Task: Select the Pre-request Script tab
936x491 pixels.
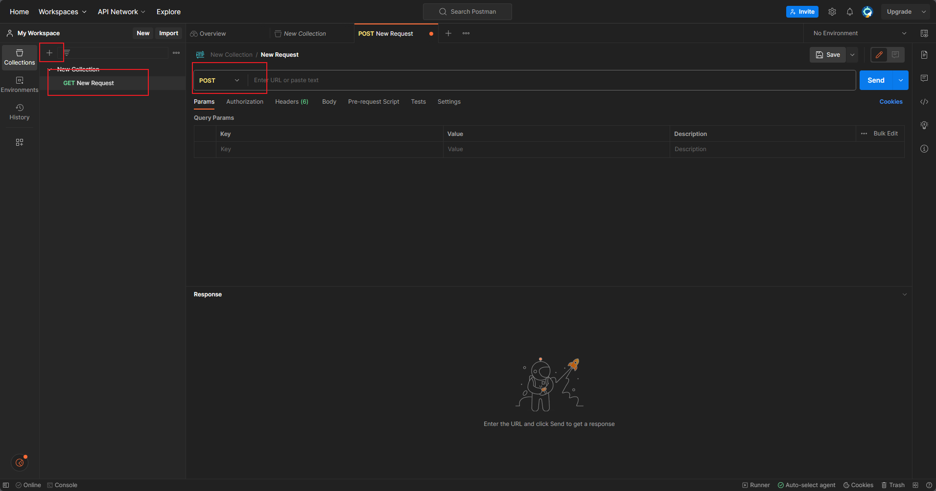Action: [x=374, y=102]
